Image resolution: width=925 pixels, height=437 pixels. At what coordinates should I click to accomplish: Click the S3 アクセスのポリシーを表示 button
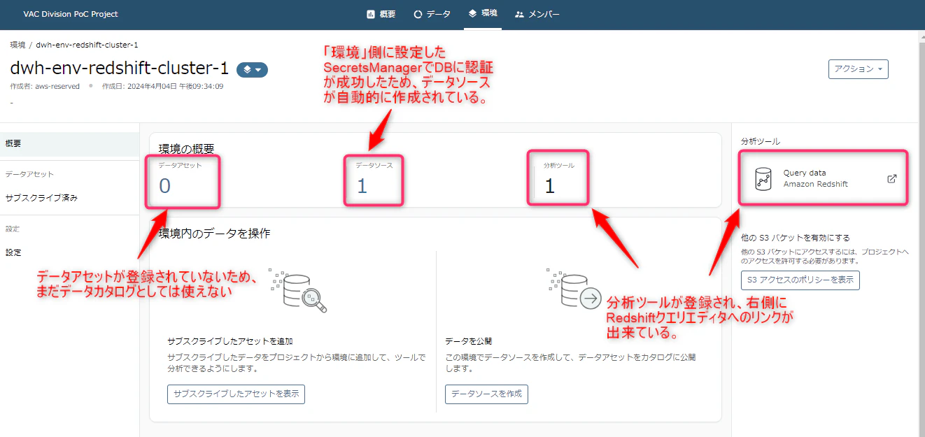click(x=800, y=280)
